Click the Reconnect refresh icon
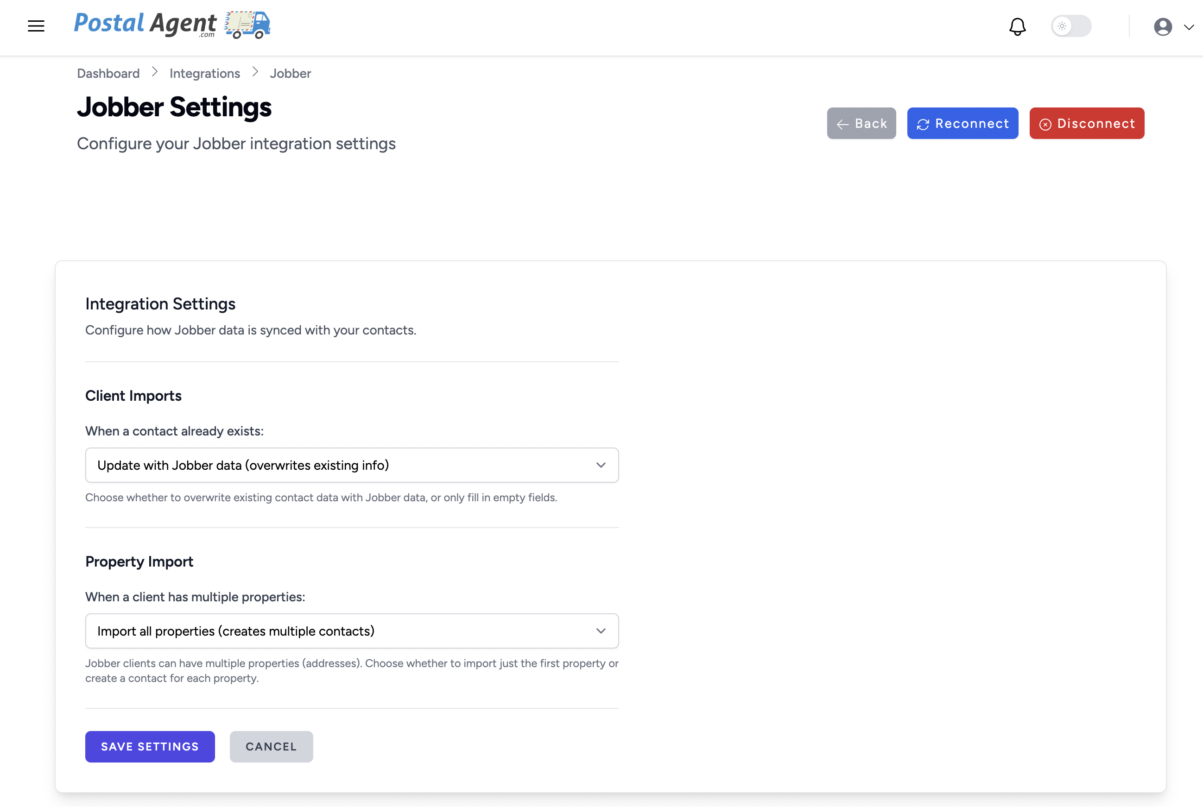The width and height of the screenshot is (1203, 807). tap(923, 125)
